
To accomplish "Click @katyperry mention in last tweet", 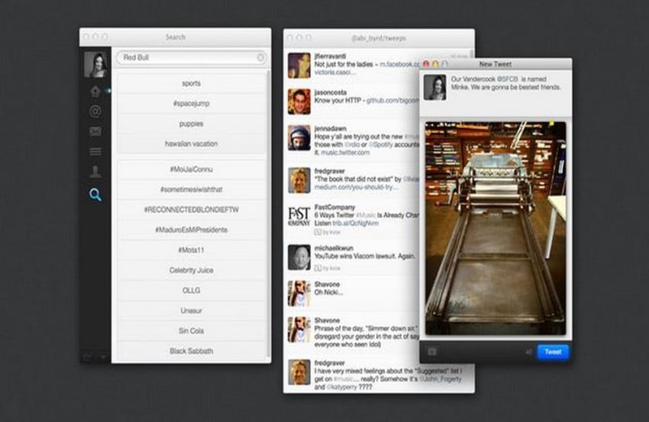I will [341, 387].
